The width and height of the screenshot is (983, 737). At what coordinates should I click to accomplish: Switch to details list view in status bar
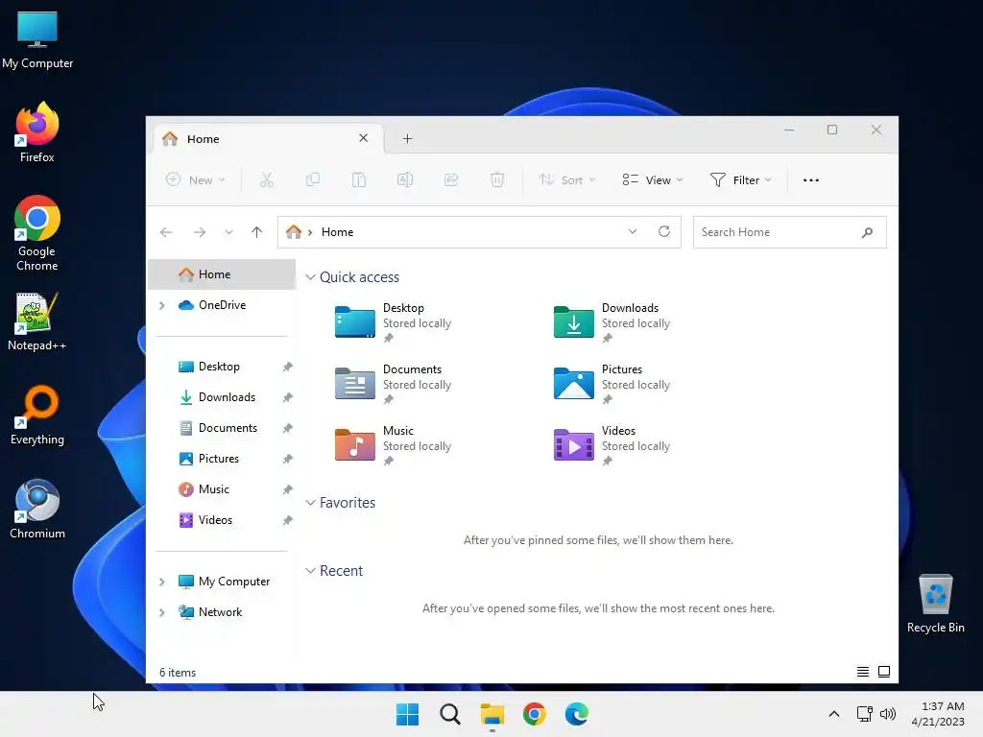coord(863,672)
